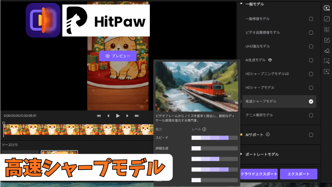Click the 高速シャープモデル label text

pyautogui.click(x=261, y=101)
